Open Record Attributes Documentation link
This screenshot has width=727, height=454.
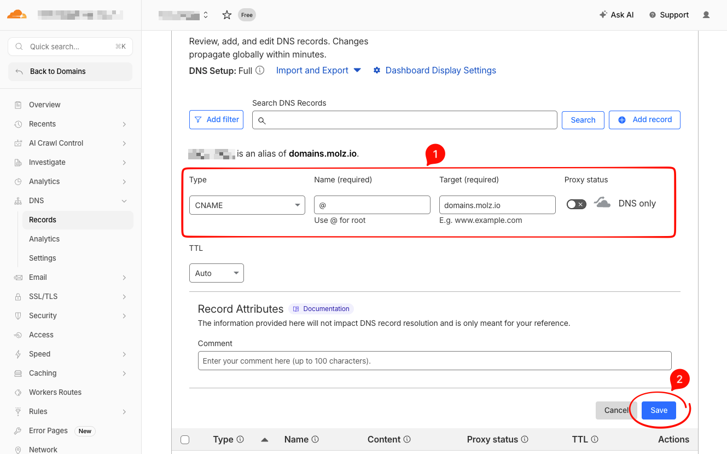tap(321, 309)
